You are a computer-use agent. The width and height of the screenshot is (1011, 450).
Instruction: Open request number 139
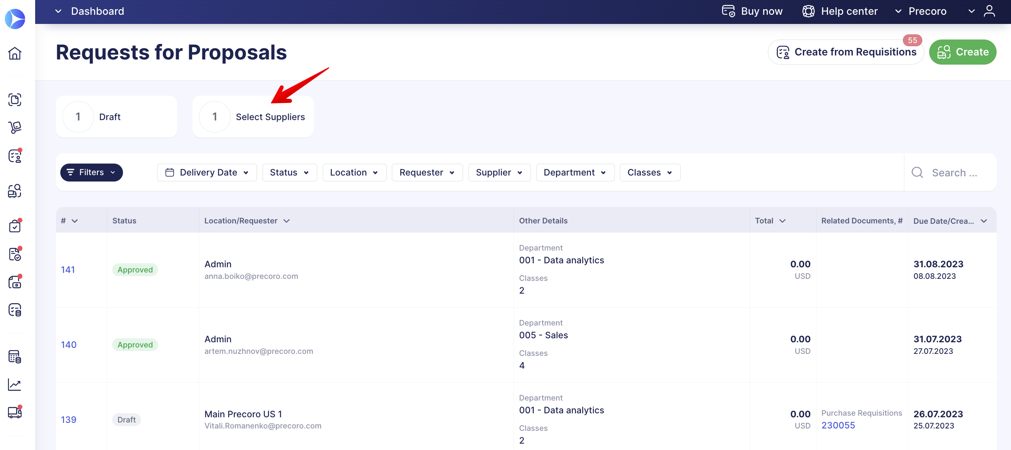click(x=68, y=420)
